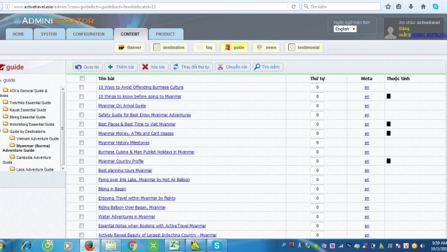Go to Firefox home page icon
The height and width of the screenshot is (252, 447).
[x=423, y=6]
